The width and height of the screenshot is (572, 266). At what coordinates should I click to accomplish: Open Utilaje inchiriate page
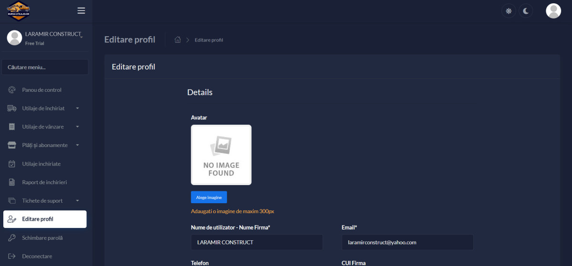point(41,164)
